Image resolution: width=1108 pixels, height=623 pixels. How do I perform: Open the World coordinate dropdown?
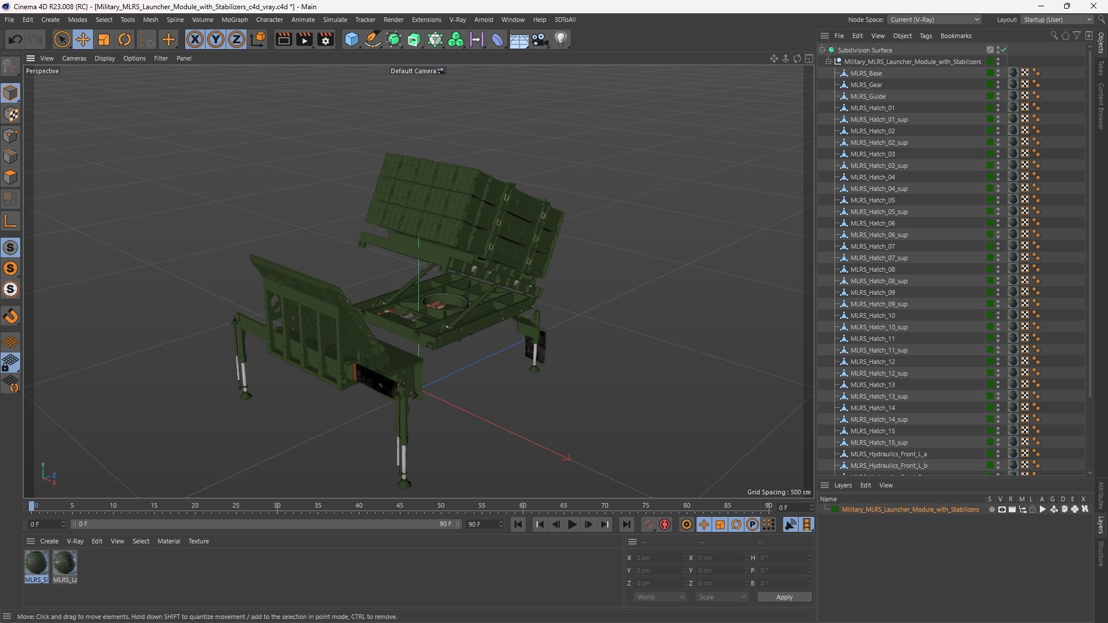660,597
